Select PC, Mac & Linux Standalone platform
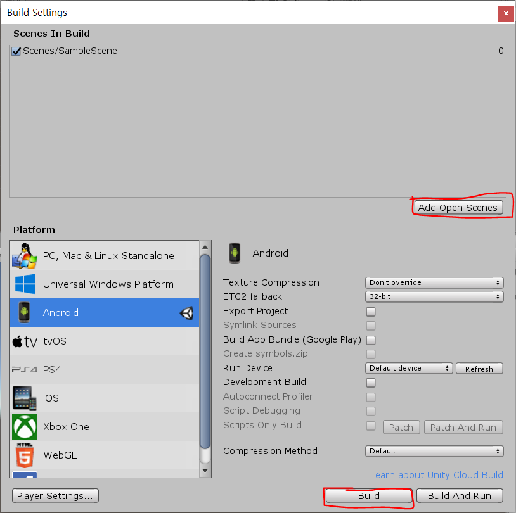The image size is (516, 513). (105, 256)
